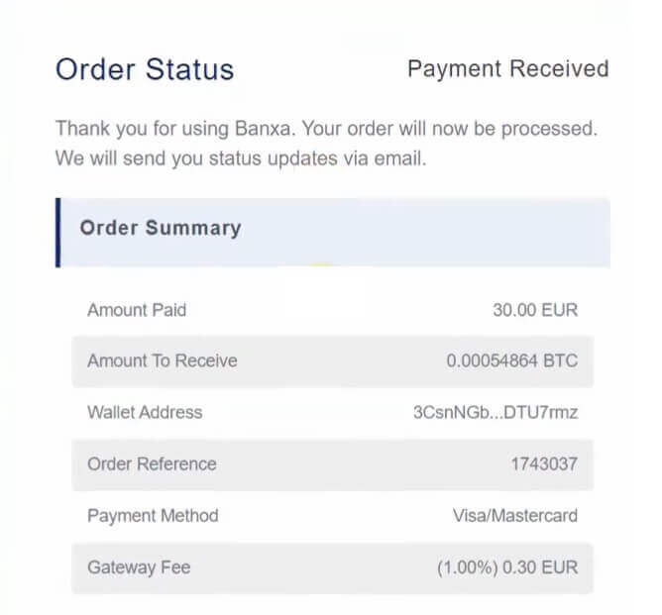Select the Payment Method label
This screenshot has width=662, height=615.
153,516
